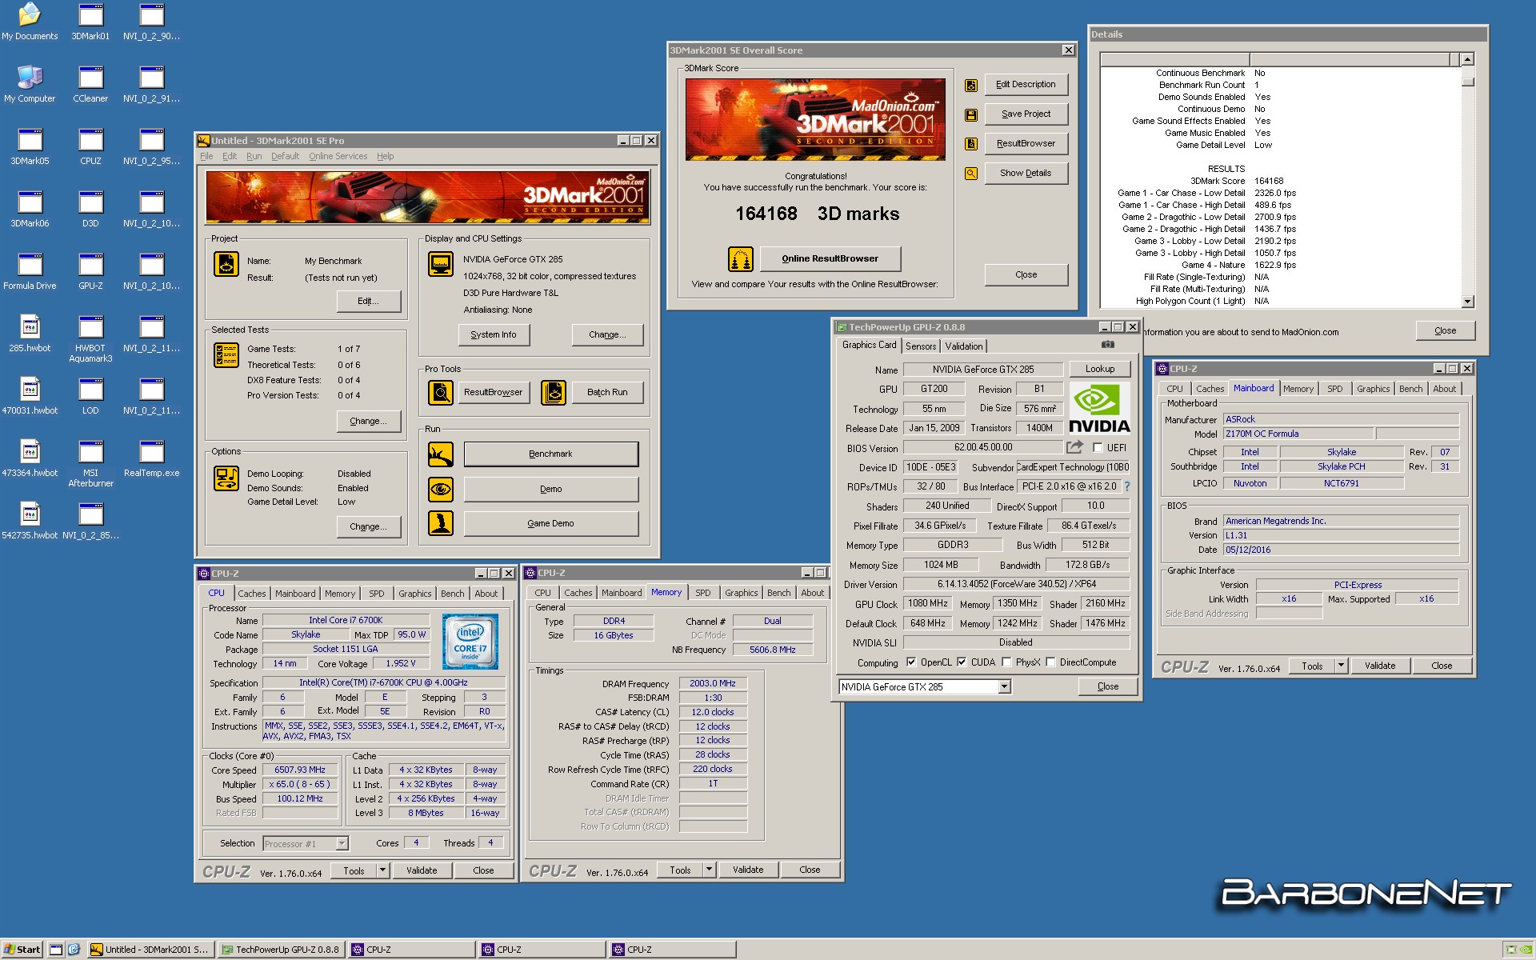The width and height of the screenshot is (1536, 960).
Task: Expand the Tools dropdown arrow in CPU-Z Memory window
Action: coord(709,870)
